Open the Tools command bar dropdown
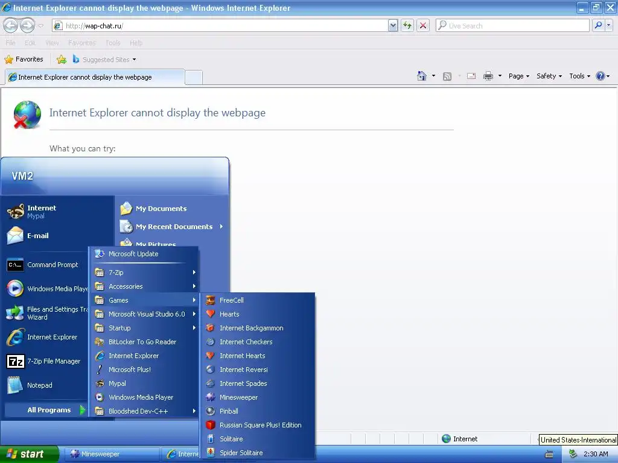618x463 pixels. pyautogui.click(x=579, y=76)
